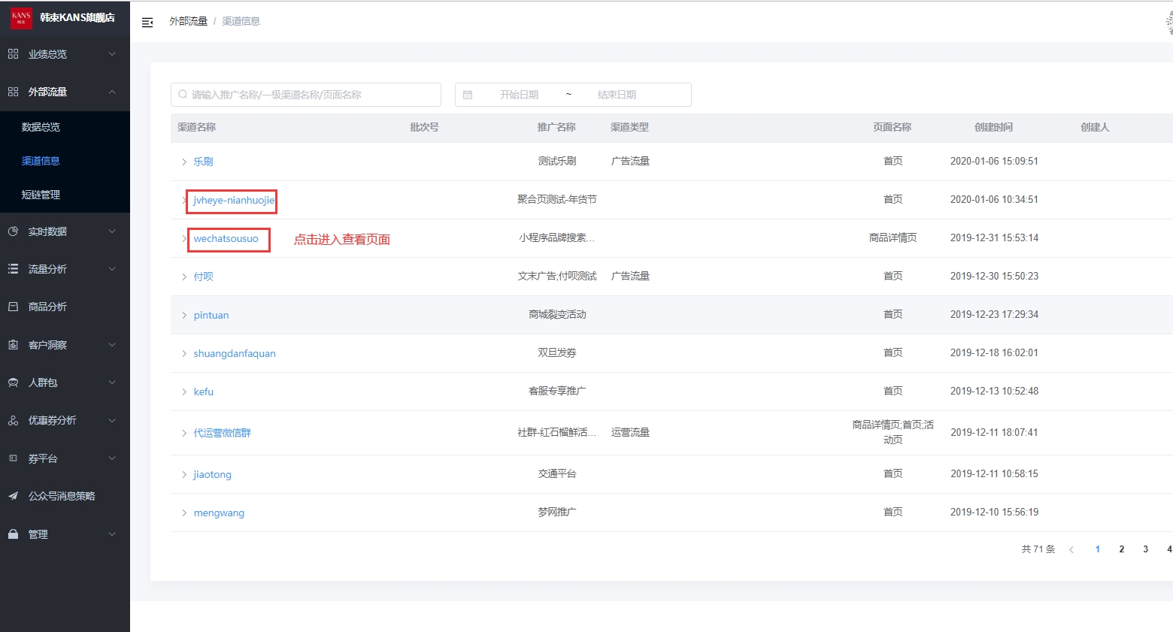Image resolution: width=1173 pixels, height=632 pixels.
Task: Expand the 乐刷 channel row
Action: tap(183, 162)
